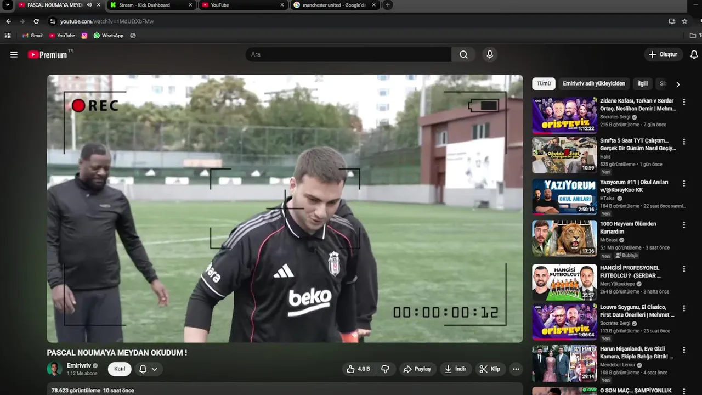Open Sınıfta 5 Saat TYT video thumbnail
Image resolution: width=702 pixels, height=395 pixels.
[564, 155]
